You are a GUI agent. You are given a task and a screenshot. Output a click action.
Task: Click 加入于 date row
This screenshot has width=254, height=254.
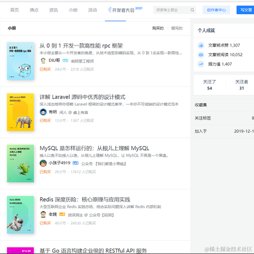224,131
